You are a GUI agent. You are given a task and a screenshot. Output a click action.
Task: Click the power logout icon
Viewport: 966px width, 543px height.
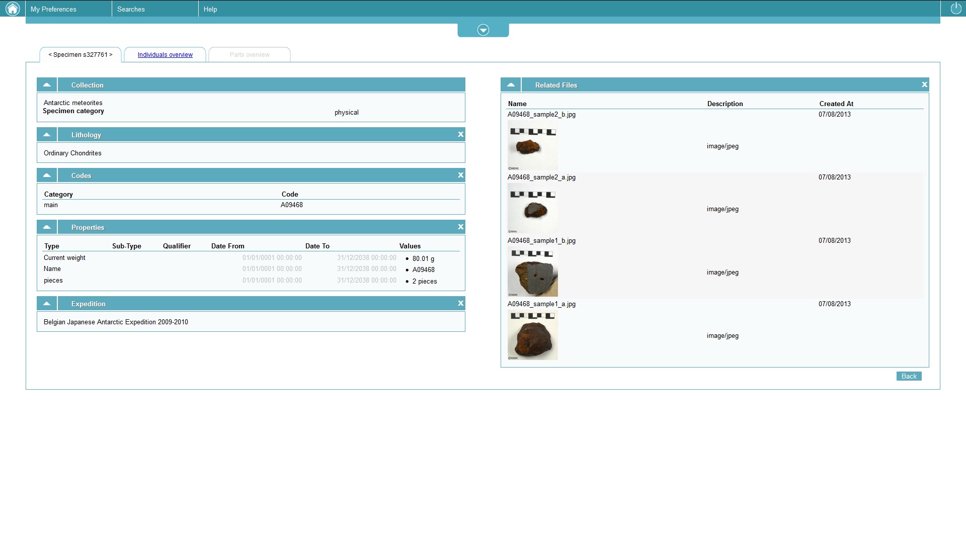coord(956,9)
